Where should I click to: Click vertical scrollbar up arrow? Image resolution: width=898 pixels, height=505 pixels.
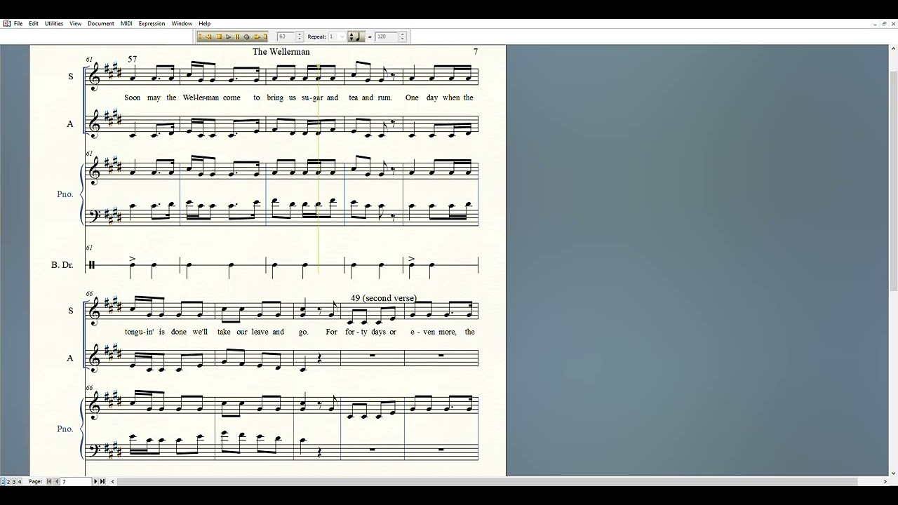pos(893,48)
